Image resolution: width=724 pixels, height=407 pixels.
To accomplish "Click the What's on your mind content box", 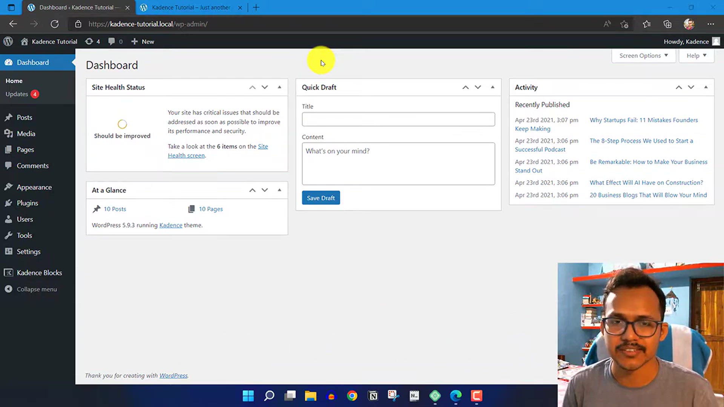I will 398,164.
